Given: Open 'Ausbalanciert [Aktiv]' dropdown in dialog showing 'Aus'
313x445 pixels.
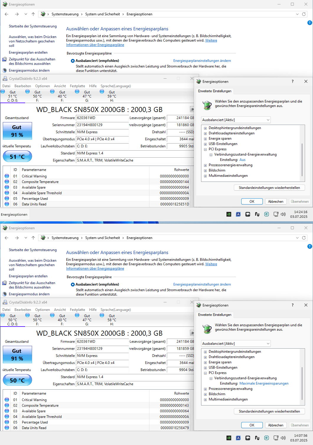Looking at the screenshot, I should [236, 120].
